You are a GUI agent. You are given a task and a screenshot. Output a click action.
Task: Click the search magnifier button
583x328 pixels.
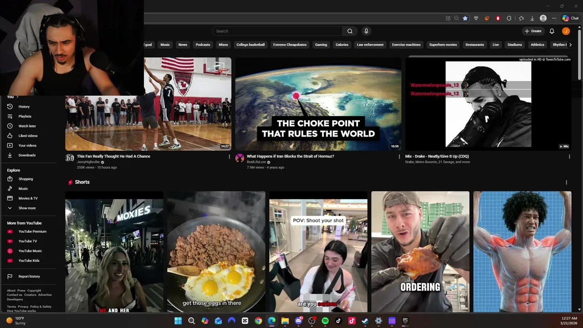click(x=350, y=31)
